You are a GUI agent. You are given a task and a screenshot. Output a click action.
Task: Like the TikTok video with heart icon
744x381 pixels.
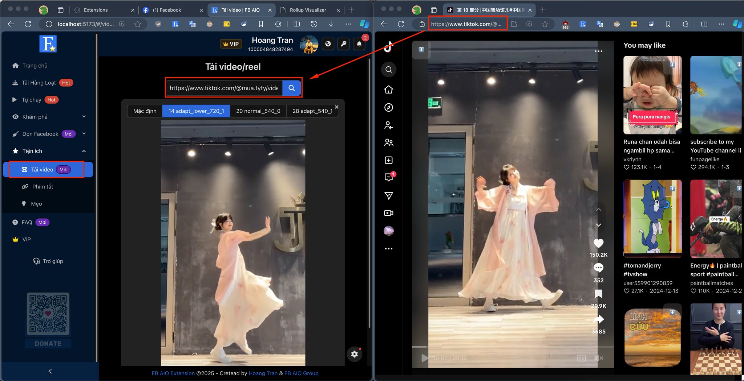598,243
